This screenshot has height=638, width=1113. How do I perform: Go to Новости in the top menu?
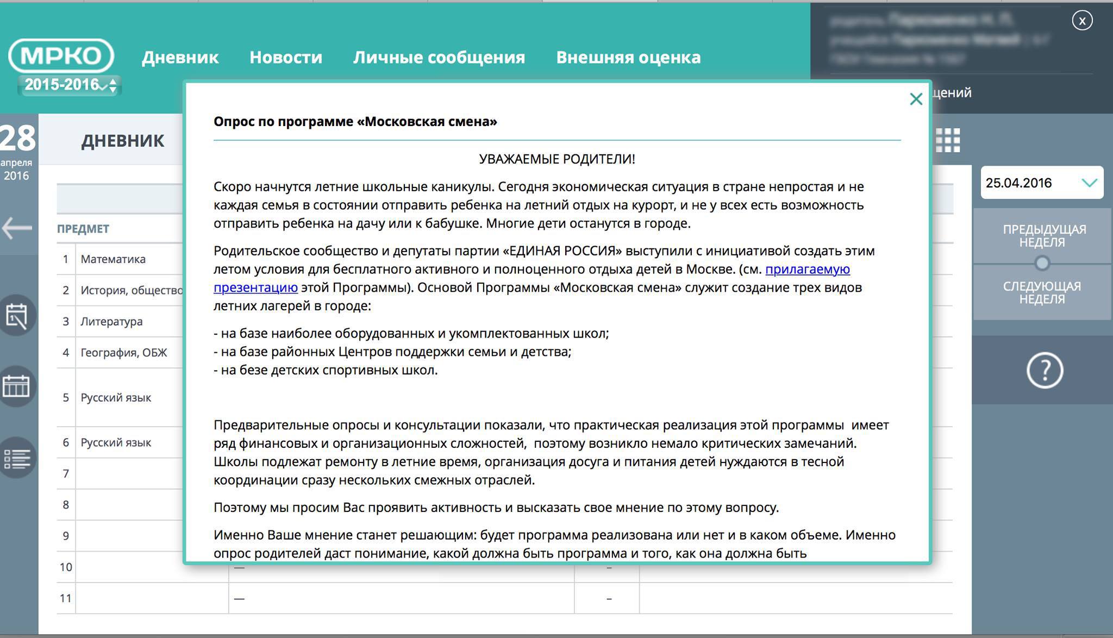point(286,57)
